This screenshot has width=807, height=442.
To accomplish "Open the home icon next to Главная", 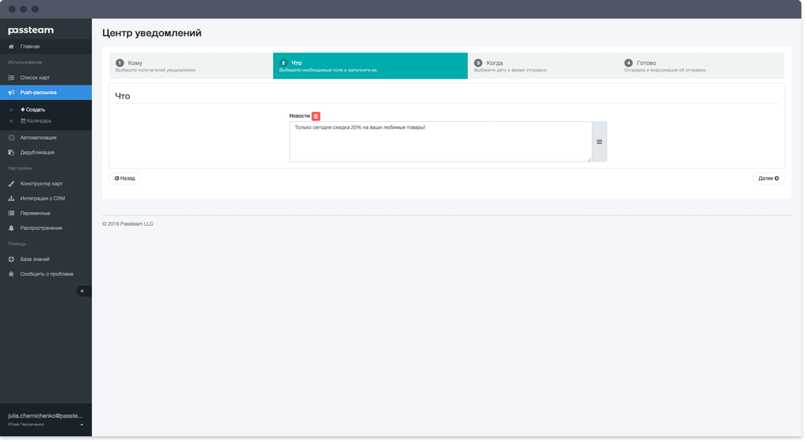I will [11, 46].
